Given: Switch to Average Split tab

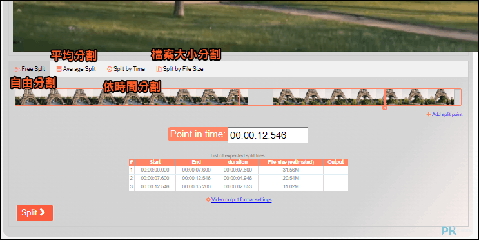Looking at the screenshot, I should tap(76, 69).
